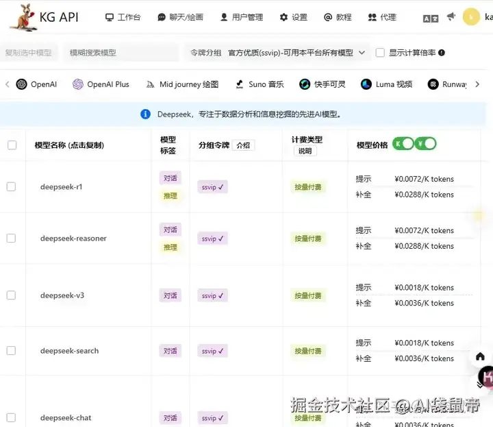The image size is (493, 427).
Task: Click the 模型标签 column header
Action: click(x=168, y=145)
